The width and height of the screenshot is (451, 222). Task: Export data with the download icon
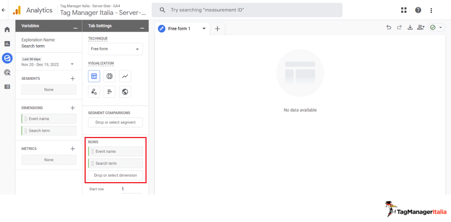click(410, 27)
